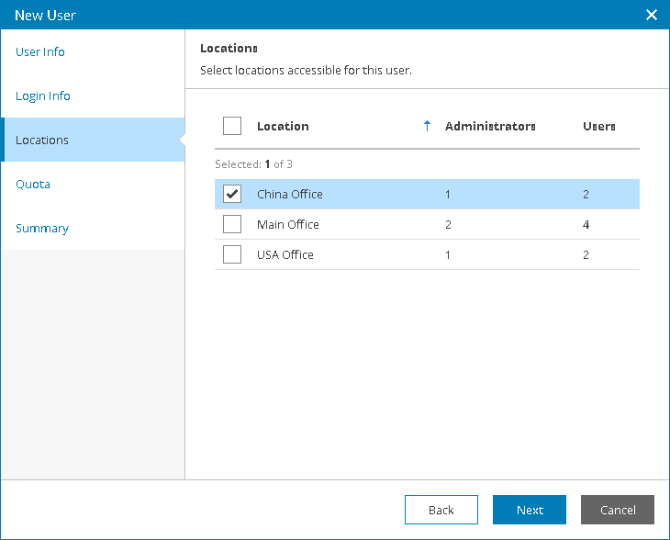The height and width of the screenshot is (540, 670).
Task: Sort by the Users column header
Action: click(599, 126)
